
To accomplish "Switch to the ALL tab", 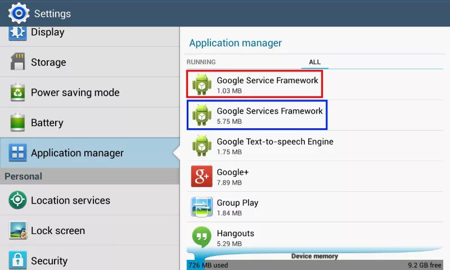I will coord(315,62).
